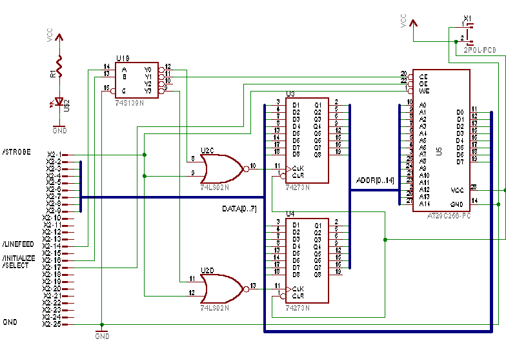Click the ADDR[0..14] bus label
506x341 pixels.
375,180
